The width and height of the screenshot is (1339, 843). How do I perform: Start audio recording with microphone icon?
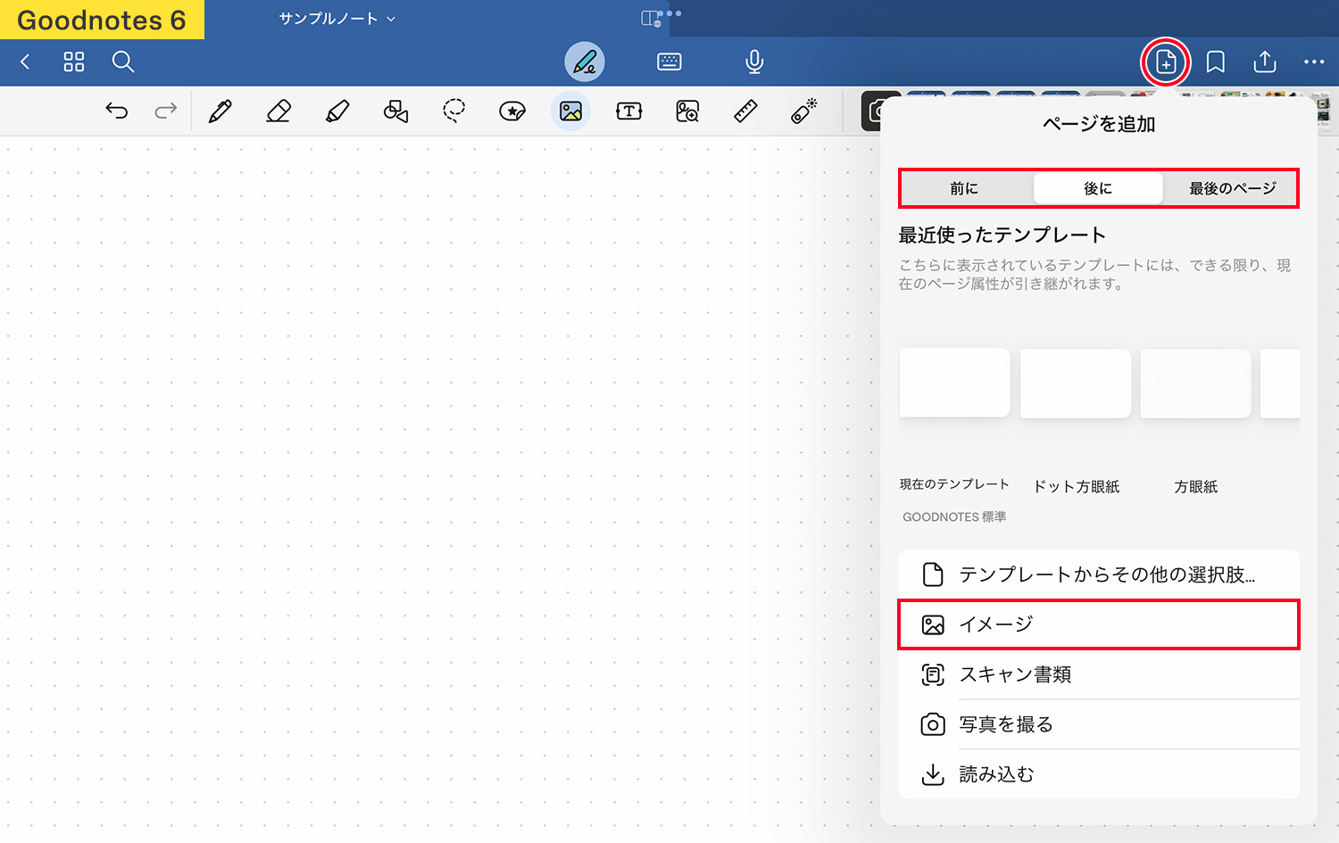[x=754, y=62]
